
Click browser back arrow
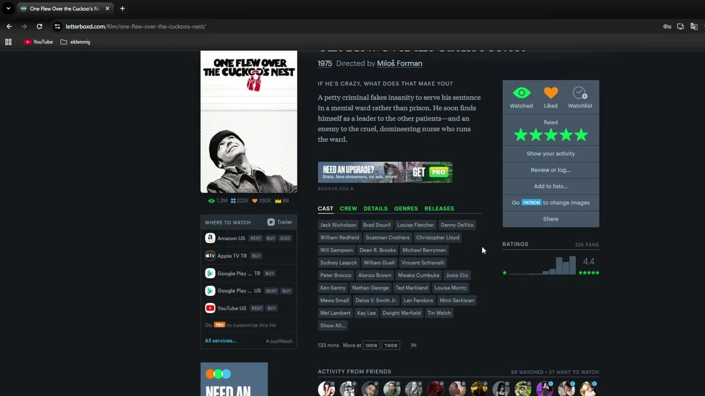coord(9,26)
